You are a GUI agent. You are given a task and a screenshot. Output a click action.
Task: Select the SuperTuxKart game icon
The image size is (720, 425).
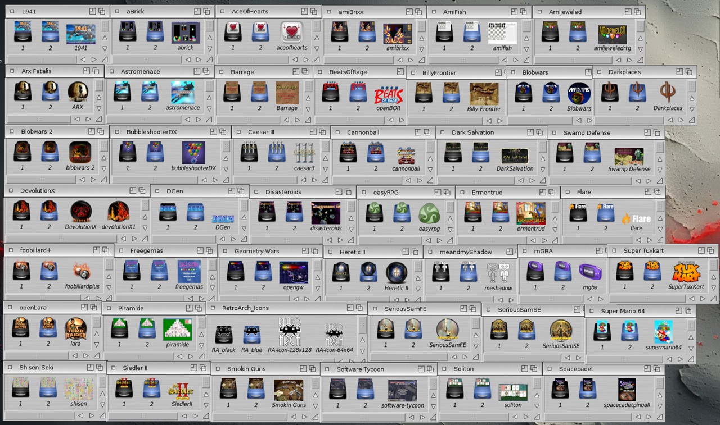[686, 272]
